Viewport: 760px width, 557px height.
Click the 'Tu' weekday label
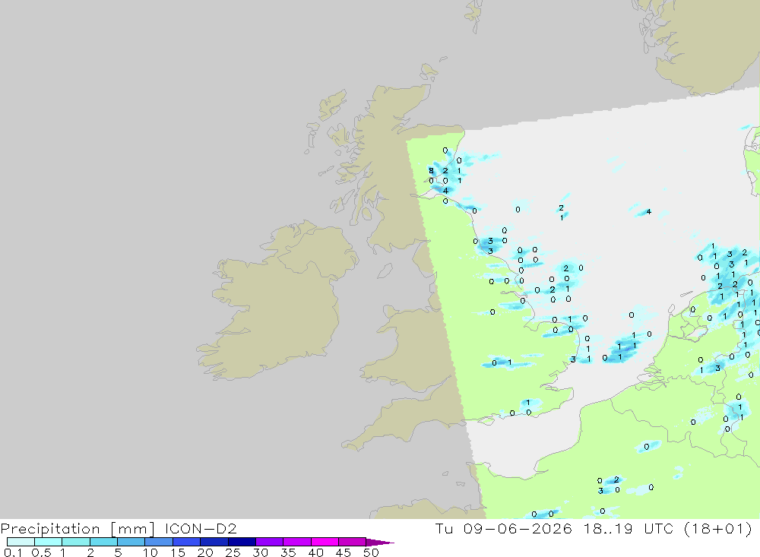point(444,528)
